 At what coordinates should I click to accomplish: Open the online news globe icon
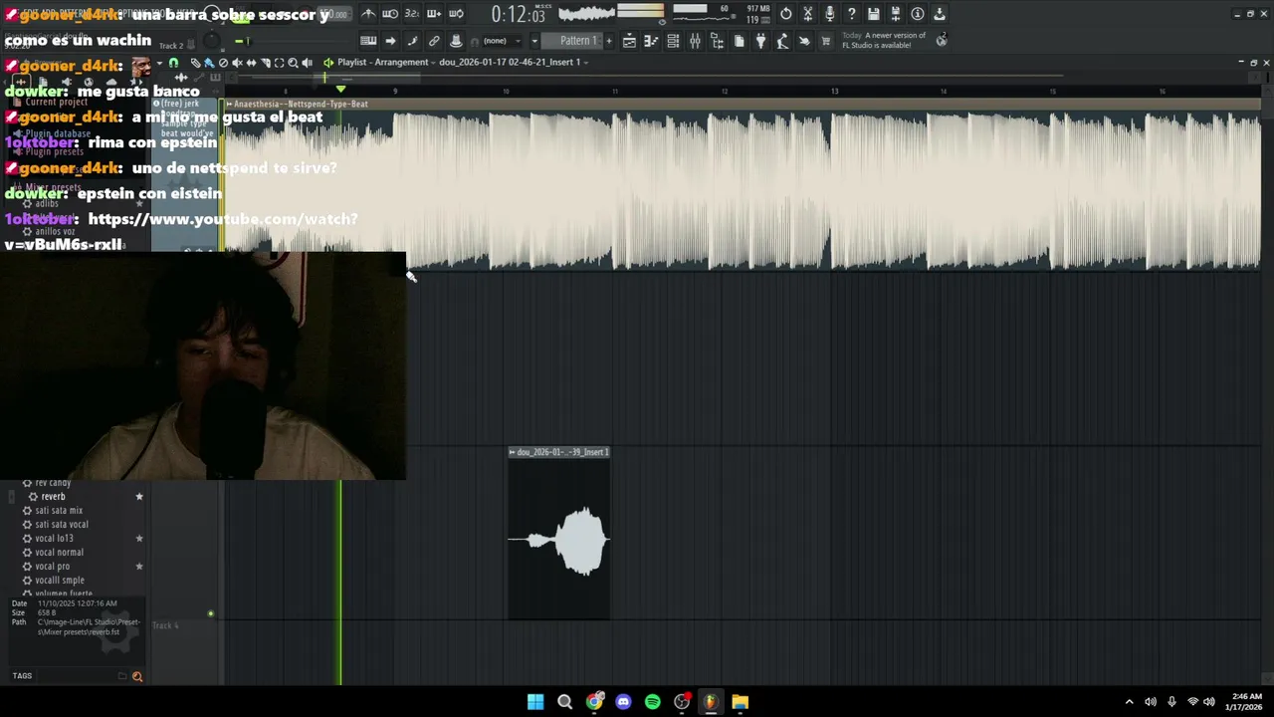click(941, 41)
